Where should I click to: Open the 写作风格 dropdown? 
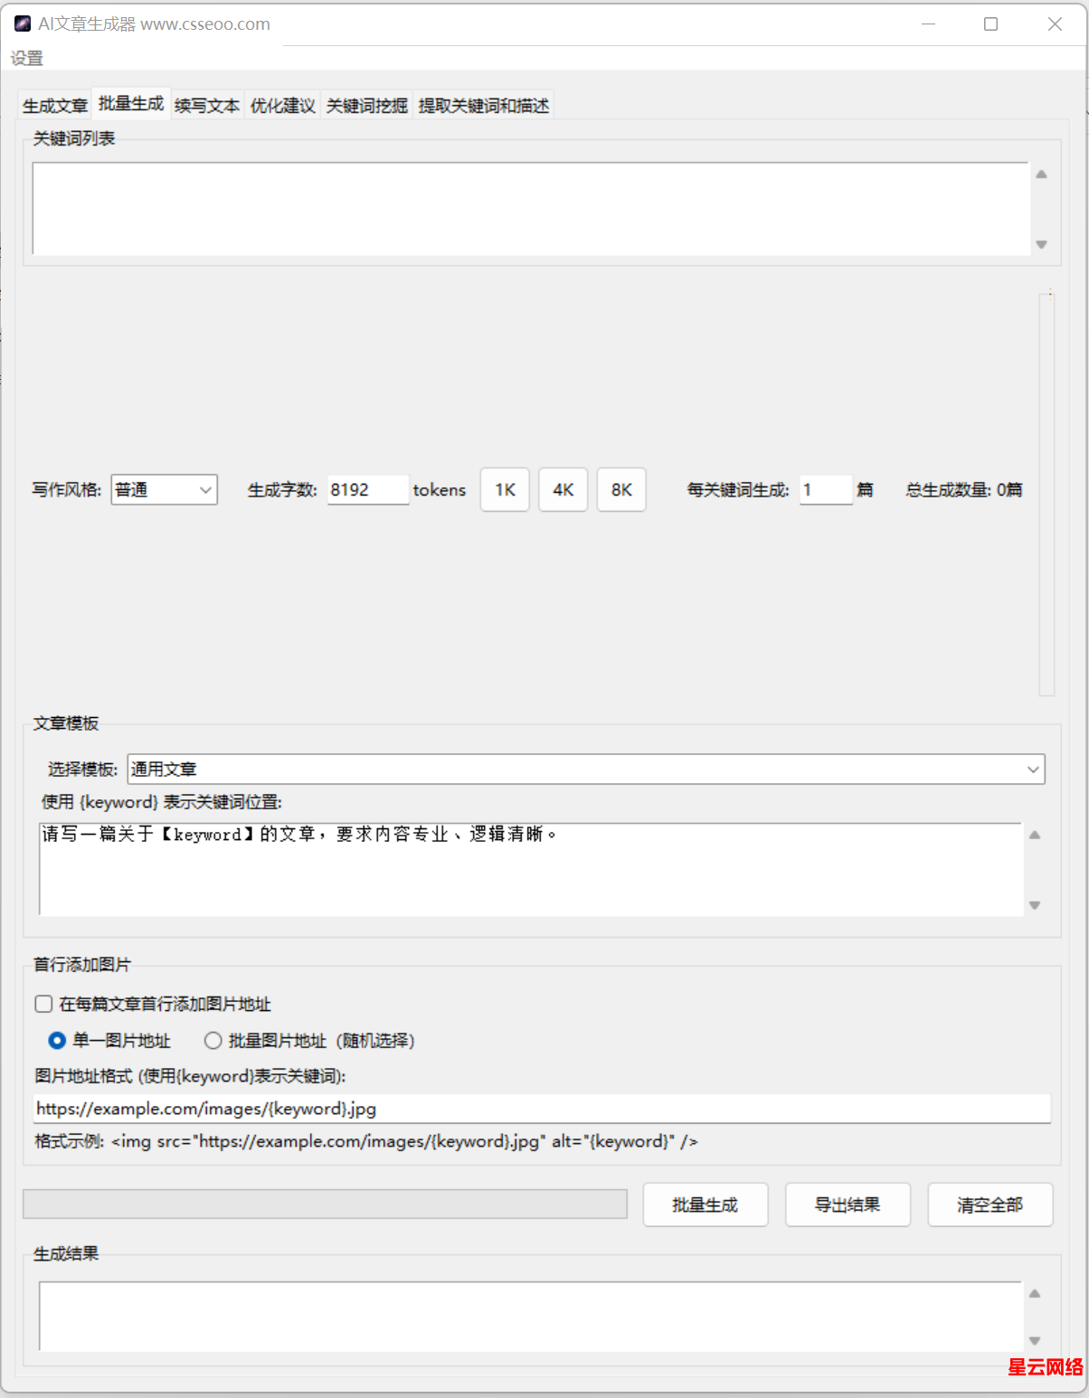(165, 489)
